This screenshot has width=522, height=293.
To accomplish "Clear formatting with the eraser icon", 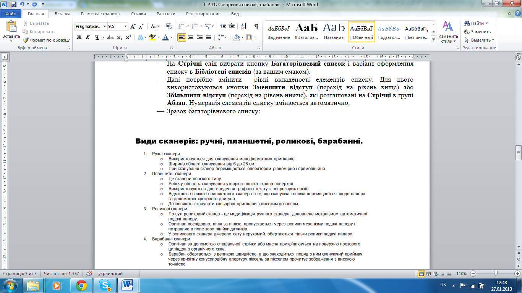I will [169, 27].
